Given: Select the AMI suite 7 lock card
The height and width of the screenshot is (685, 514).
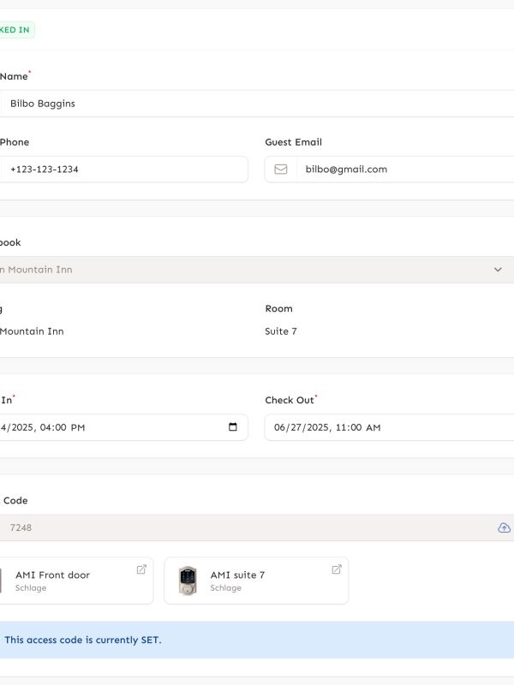Looking at the screenshot, I should coord(256,581).
